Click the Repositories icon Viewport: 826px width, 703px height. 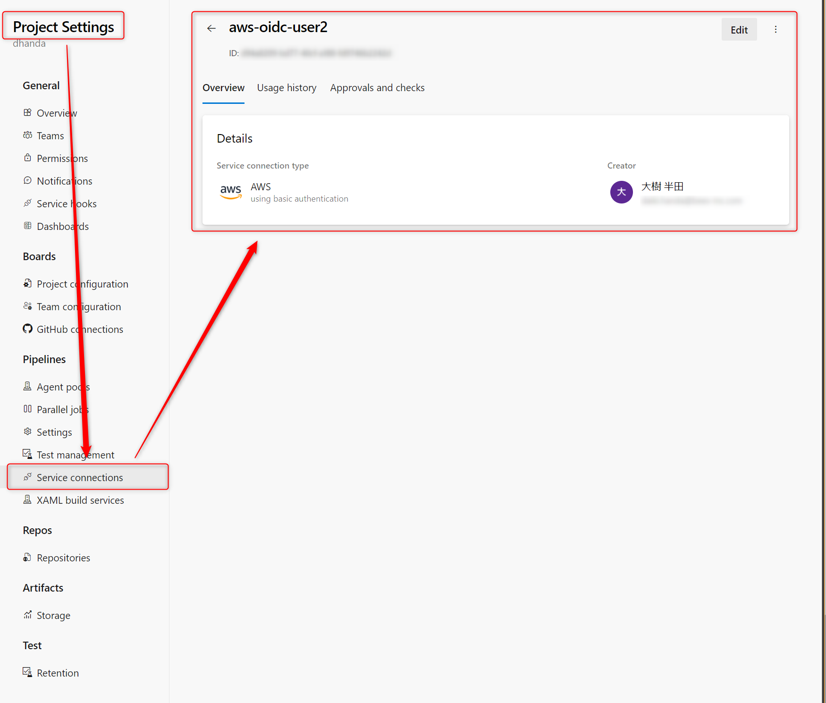pyautogui.click(x=28, y=558)
